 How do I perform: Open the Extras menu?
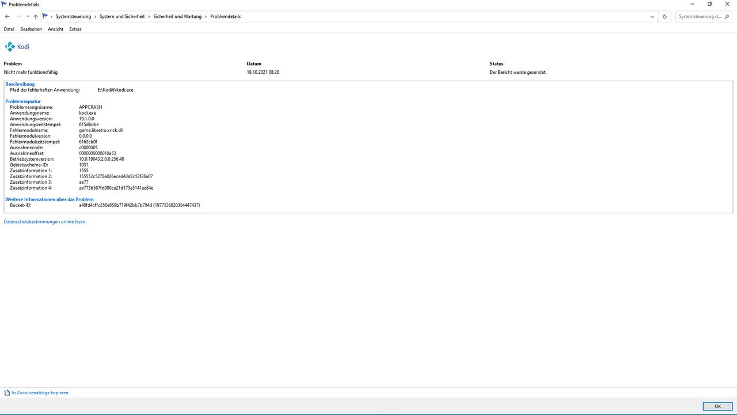pos(75,29)
